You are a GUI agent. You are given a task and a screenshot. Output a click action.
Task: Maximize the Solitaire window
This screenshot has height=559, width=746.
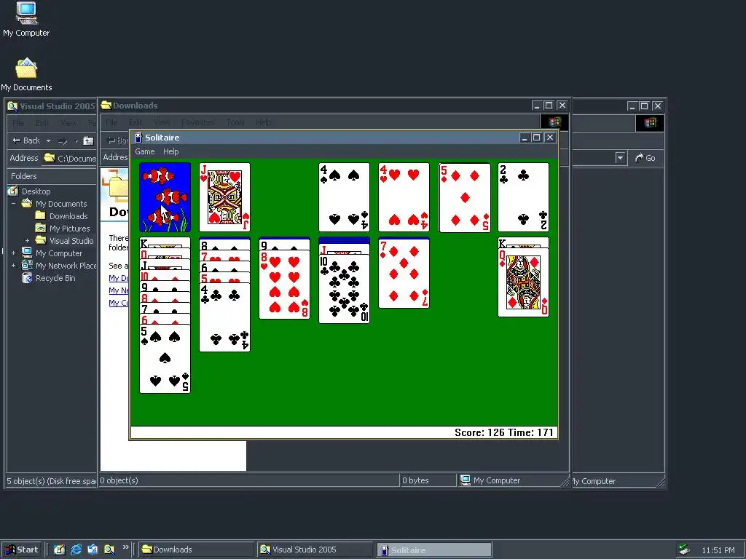tap(537, 138)
